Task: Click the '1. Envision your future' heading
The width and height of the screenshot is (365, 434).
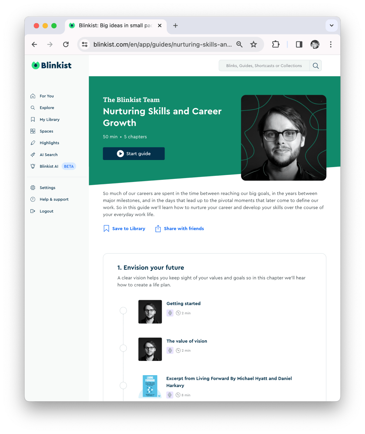Action: pyautogui.click(x=151, y=268)
